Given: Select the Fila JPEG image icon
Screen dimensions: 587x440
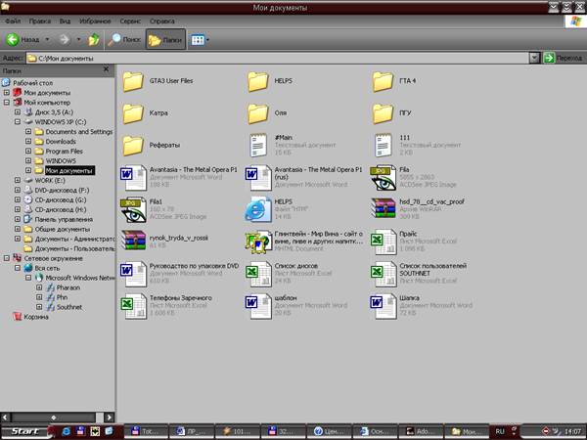Looking at the screenshot, I should click(x=383, y=176).
